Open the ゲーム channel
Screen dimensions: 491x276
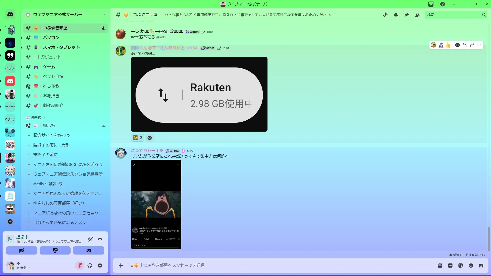(x=49, y=67)
